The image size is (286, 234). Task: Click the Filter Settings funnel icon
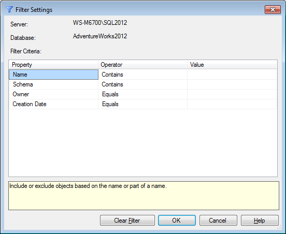[9, 9]
